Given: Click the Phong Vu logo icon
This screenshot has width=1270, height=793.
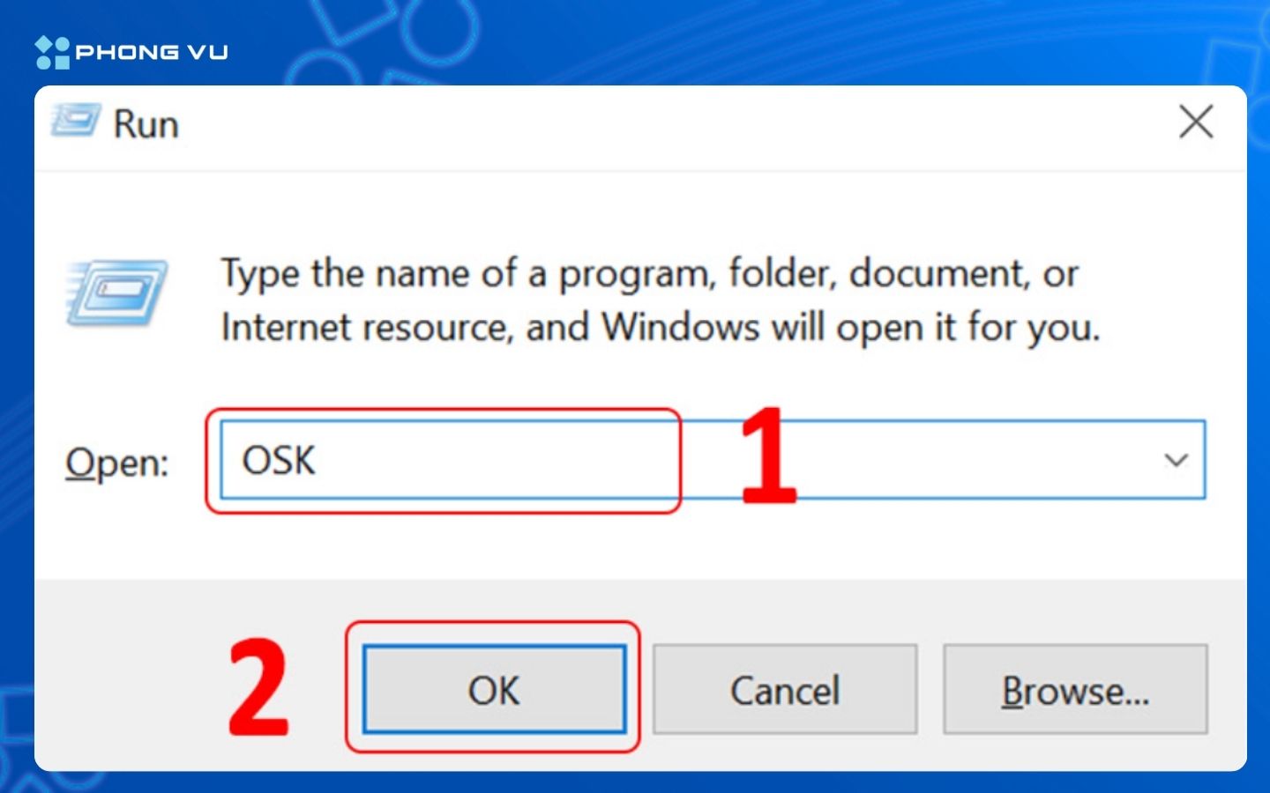Looking at the screenshot, I should [x=52, y=53].
